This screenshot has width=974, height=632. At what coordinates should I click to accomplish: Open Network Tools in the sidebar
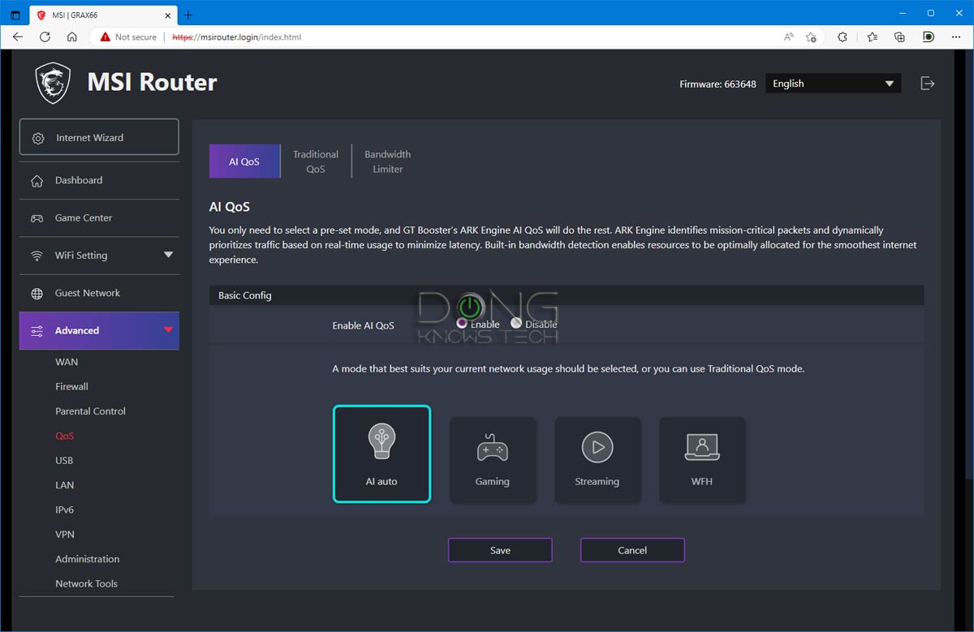click(x=86, y=584)
